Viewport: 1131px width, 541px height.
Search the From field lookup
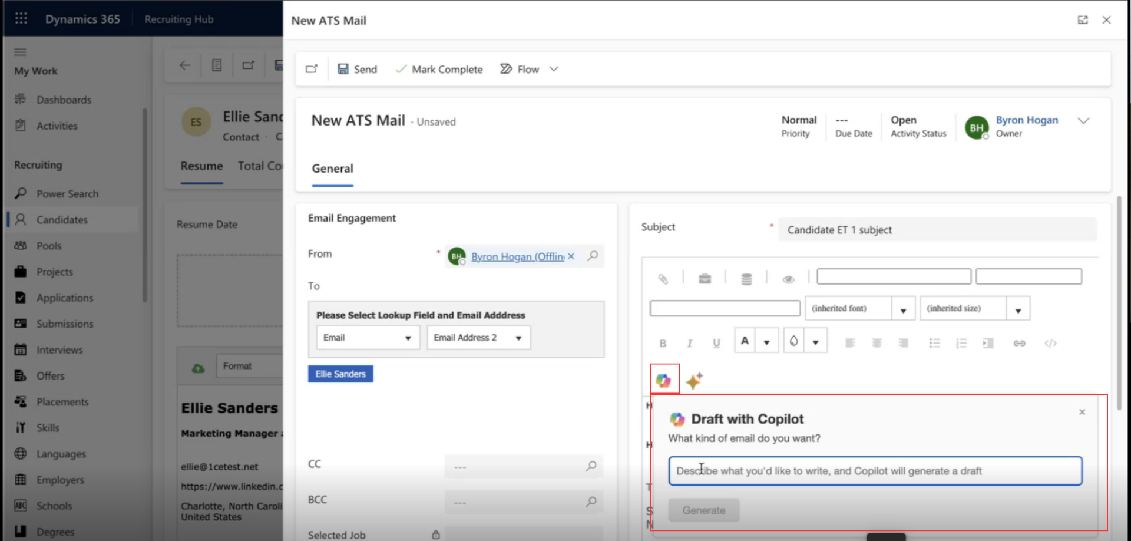point(593,256)
